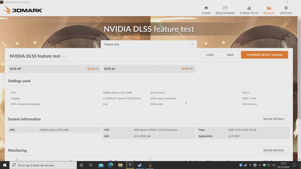Click the network tray icon

pos(269,165)
